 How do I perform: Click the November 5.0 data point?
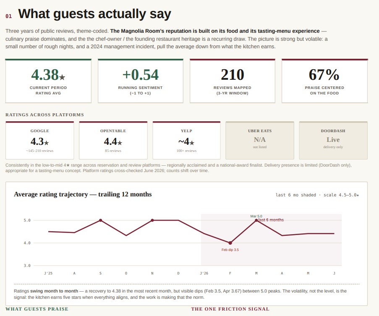(152, 220)
